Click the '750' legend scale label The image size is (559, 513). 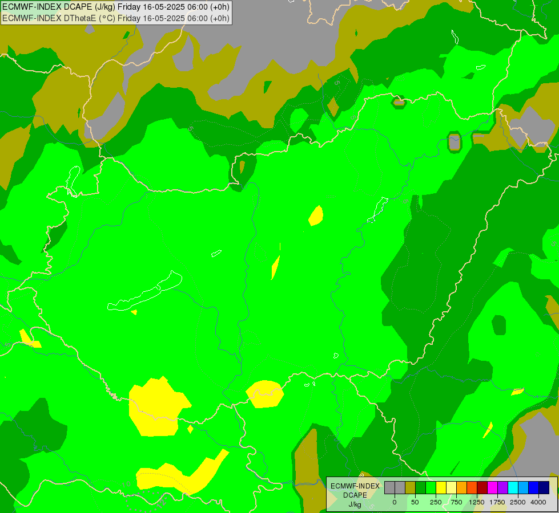tap(456, 502)
